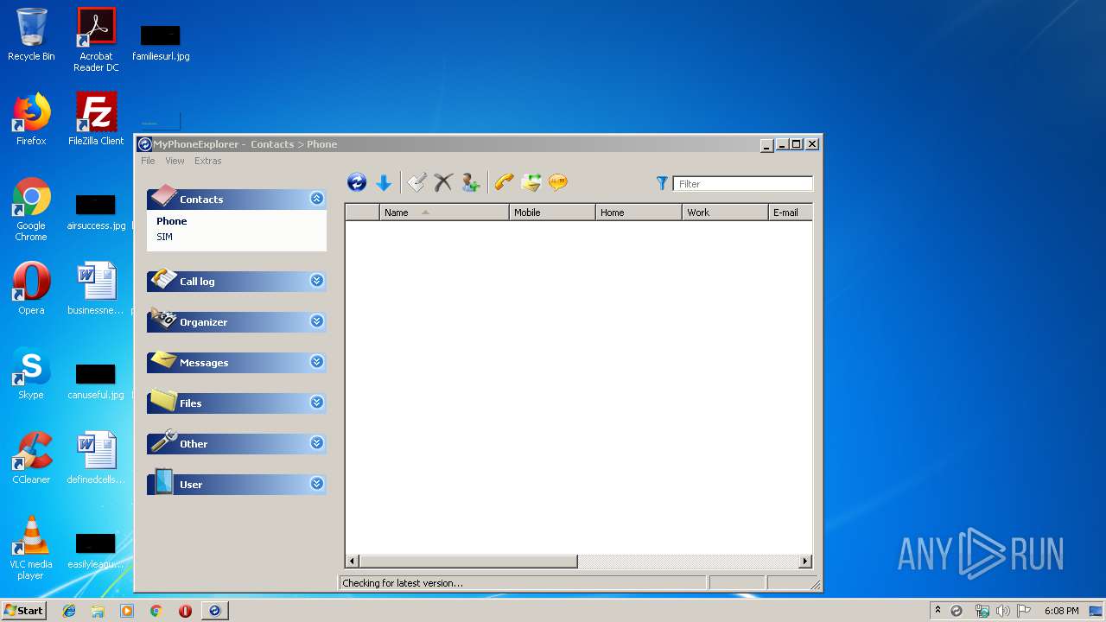Sort contacts by Name column header
This screenshot has height=622, width=1106.
coord(444,213)
